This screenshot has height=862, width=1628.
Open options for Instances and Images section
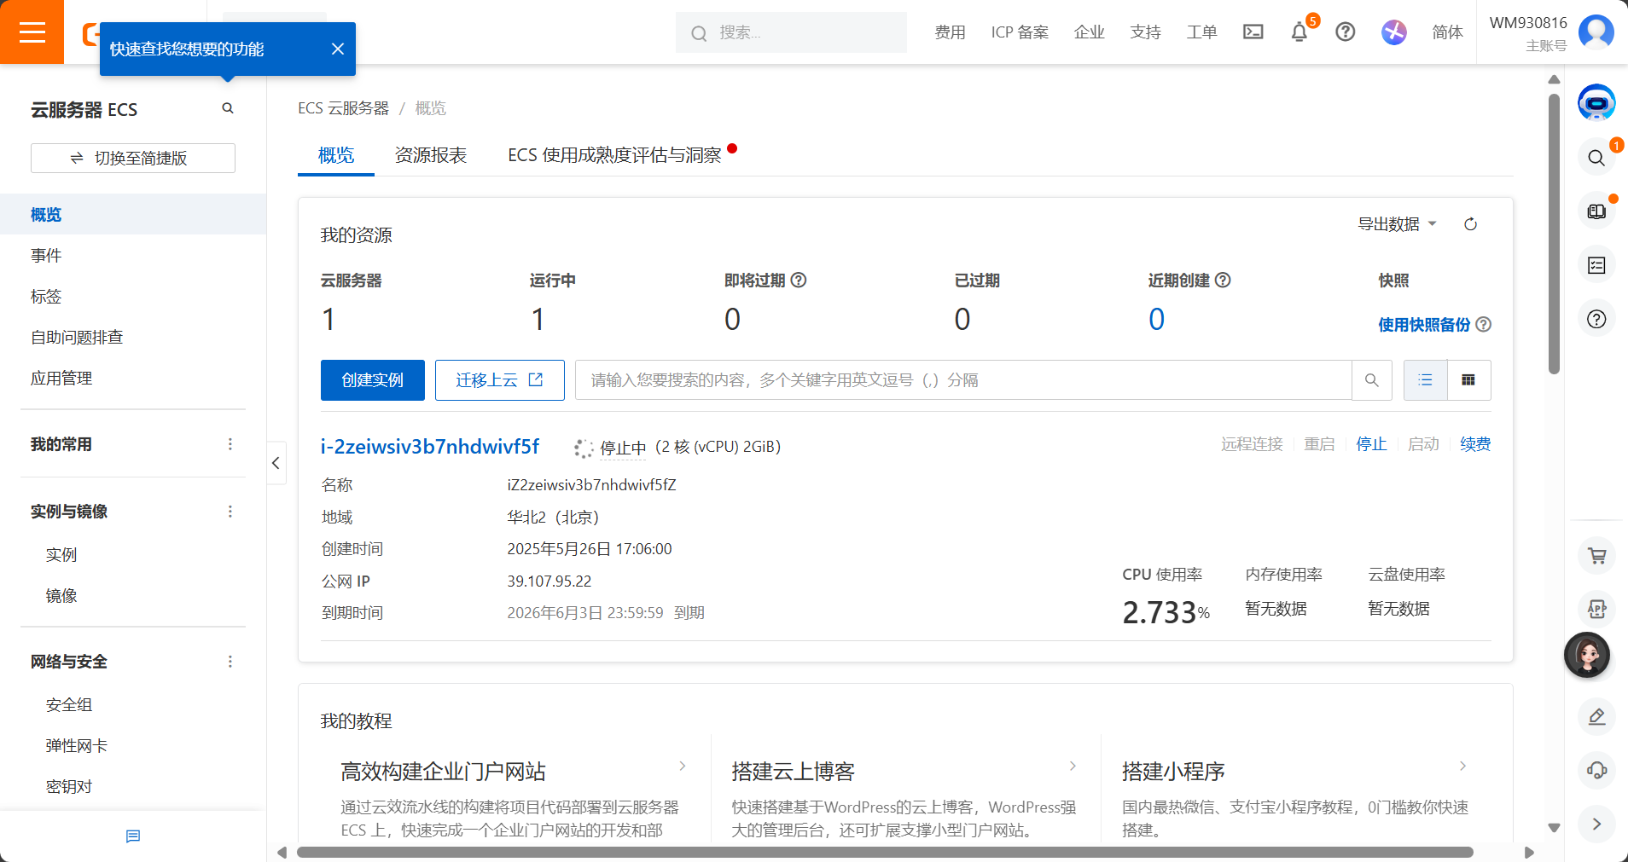click(x=230, y=512)
